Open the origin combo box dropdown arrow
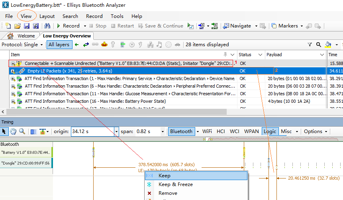This screenshot has height=200, width=343. coord(116,131)
